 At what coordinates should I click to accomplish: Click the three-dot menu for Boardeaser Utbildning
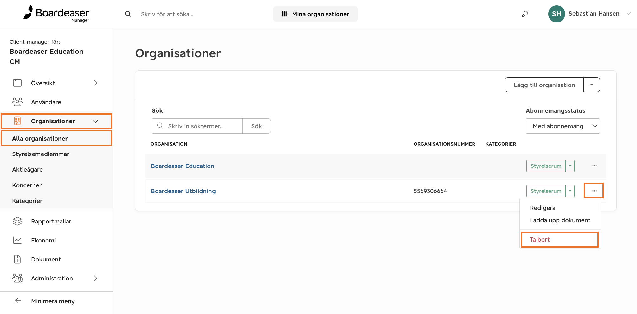coord(595,191)
